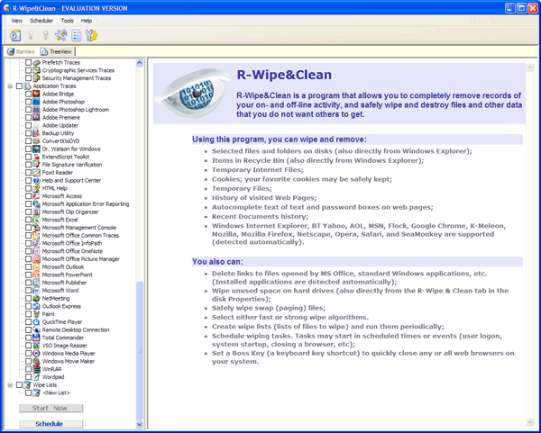The image size is (541, 433).
Task: Click the Adobe Photoshop tree icon
Action: tap(36, 102)
